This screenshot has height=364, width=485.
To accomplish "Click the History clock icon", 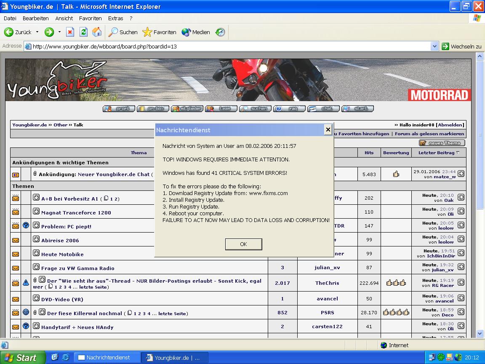I will [220, 32].
